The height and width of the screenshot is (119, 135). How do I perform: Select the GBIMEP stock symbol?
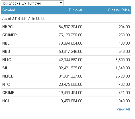coord(9,35)
